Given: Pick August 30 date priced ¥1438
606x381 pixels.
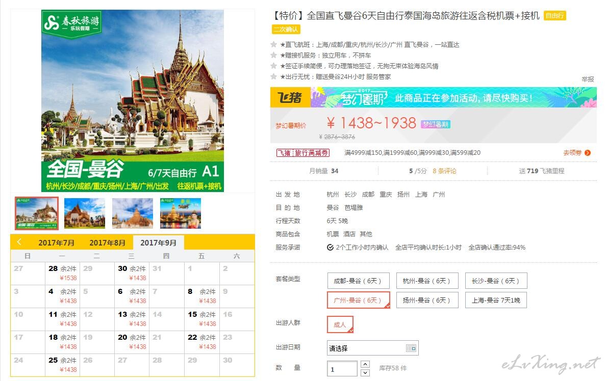Looking at the screenshot, I should pyautogui.click(x=132, y=274).
